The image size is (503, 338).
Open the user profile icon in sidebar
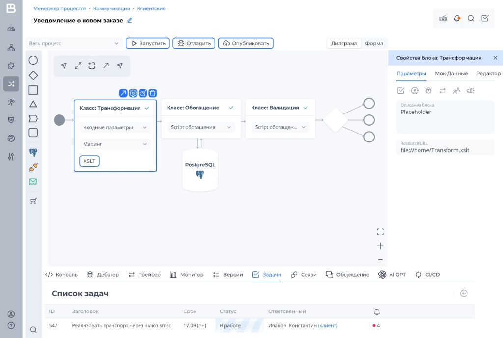pos(11,314)
